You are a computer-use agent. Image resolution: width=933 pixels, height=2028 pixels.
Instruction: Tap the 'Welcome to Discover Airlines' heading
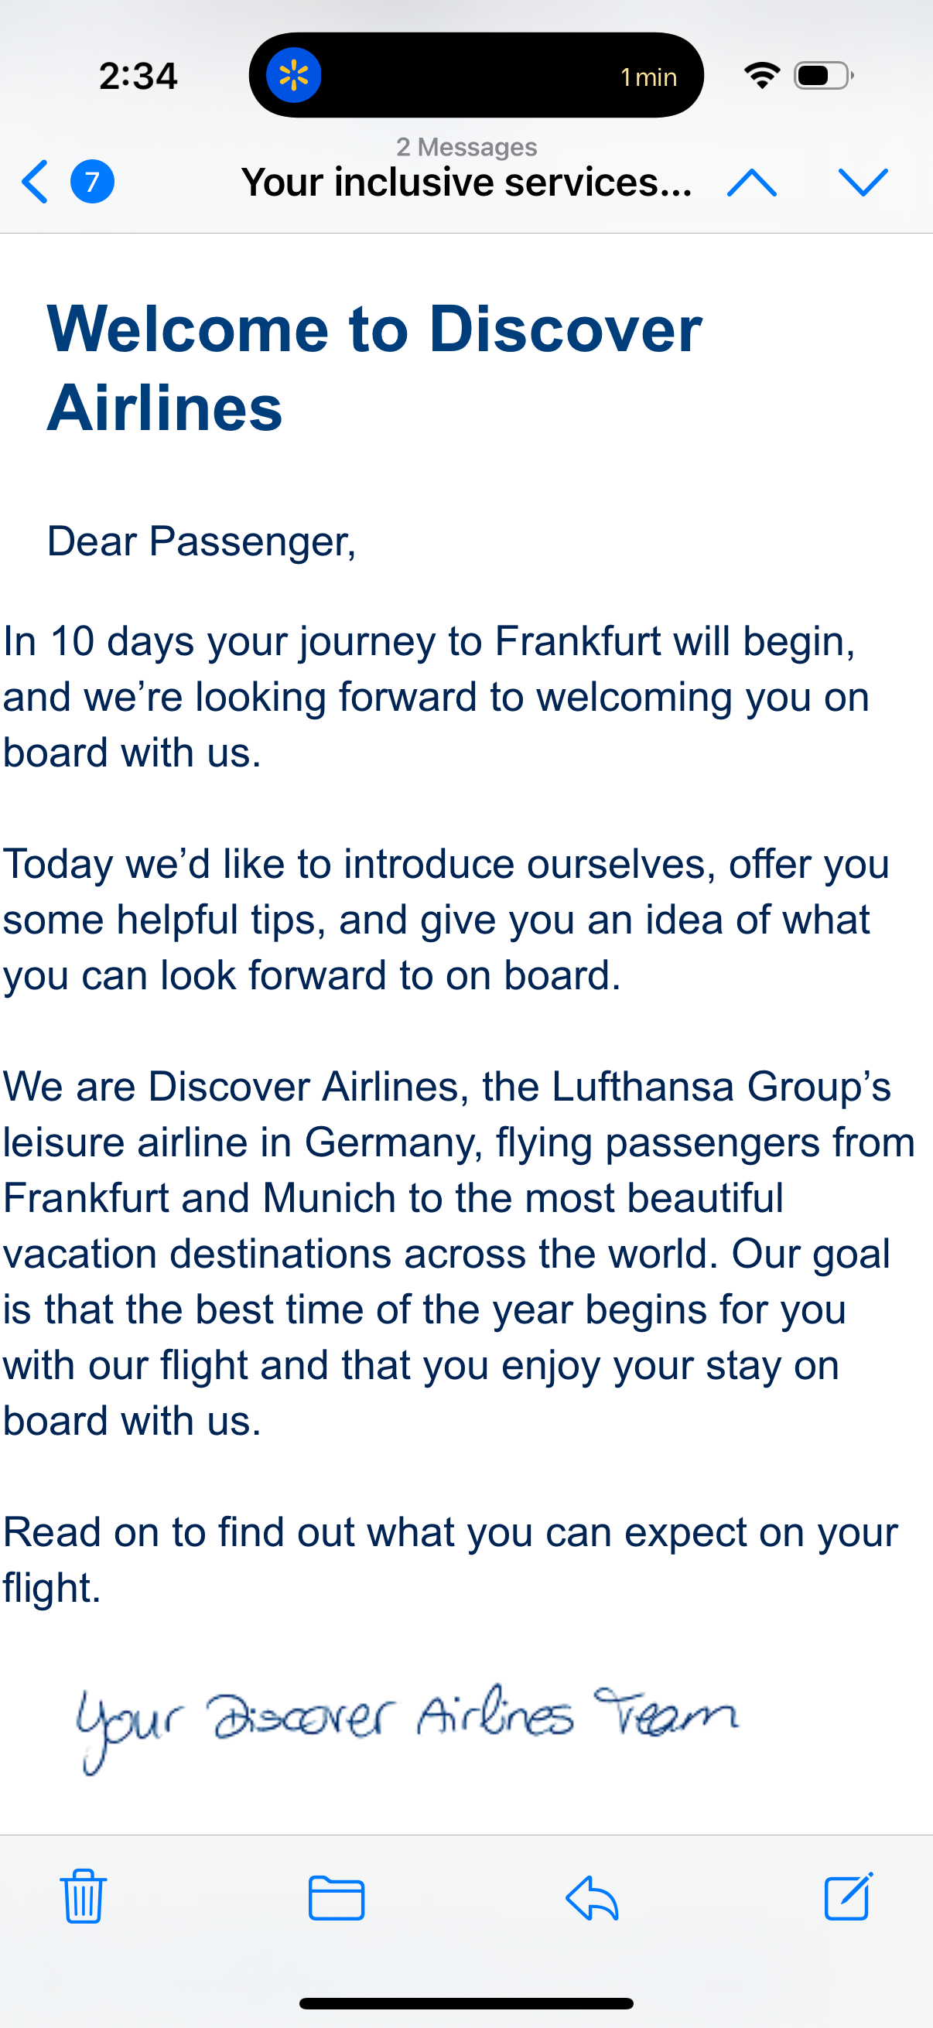(374, 367)
